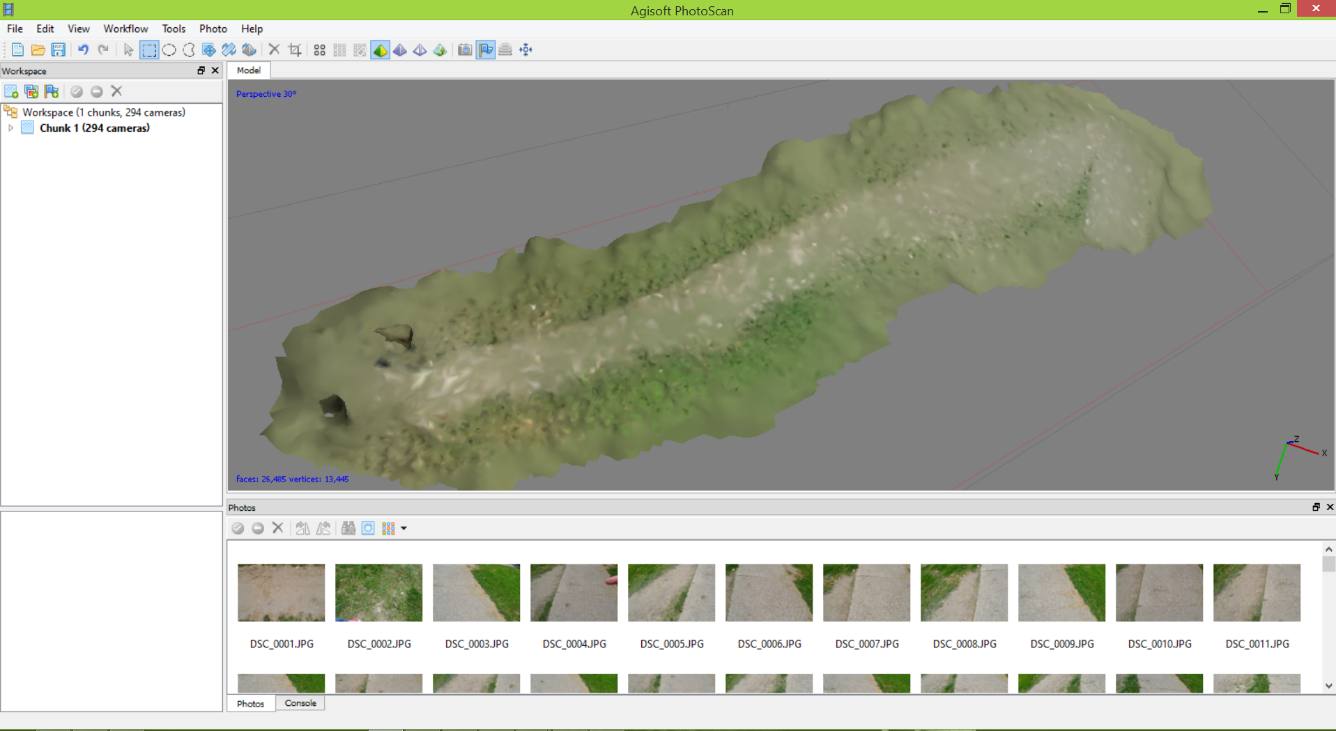The width and height of the screenshot is (1336, 731).
Task: Switch to the Console tab
Action: 300,703
